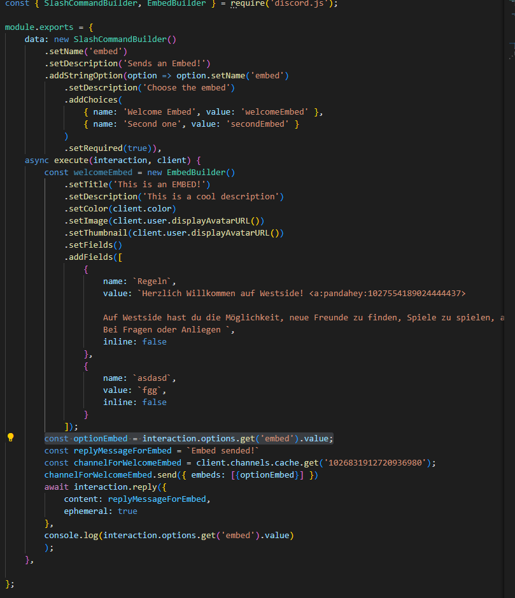The height and width of the screenshot is (598, 515).
Task: Click the .addChoices( line
Action: pyautogui.click(x=93, y=100)
